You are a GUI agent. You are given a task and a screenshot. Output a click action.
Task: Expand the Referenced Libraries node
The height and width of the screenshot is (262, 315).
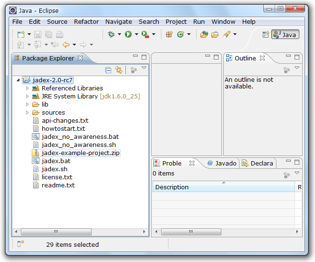tap(28, 88)
